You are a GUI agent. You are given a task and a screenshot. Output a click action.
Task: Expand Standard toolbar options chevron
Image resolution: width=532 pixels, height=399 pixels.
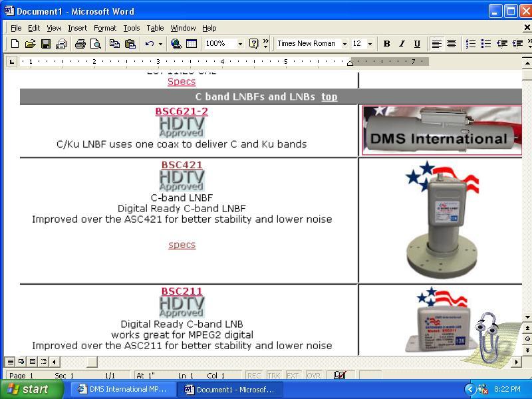tap(265, 44)
